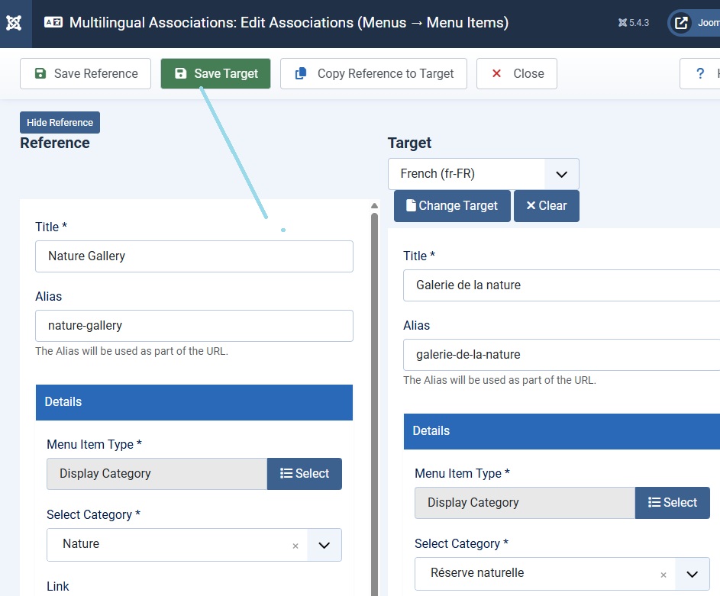The height and width of the screenshot is (596, 720).
Task: Click the Save Reference button
Action: (86, 74)
